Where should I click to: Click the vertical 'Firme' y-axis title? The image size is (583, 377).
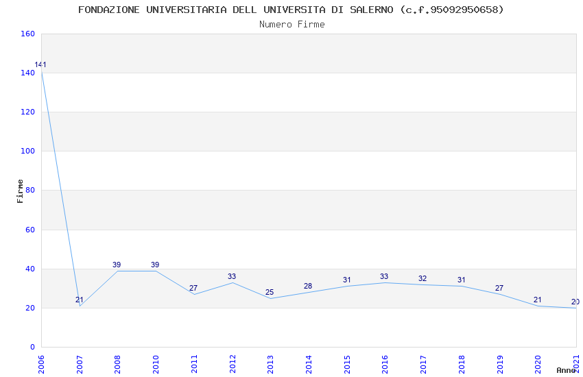[x=21, y=191]
